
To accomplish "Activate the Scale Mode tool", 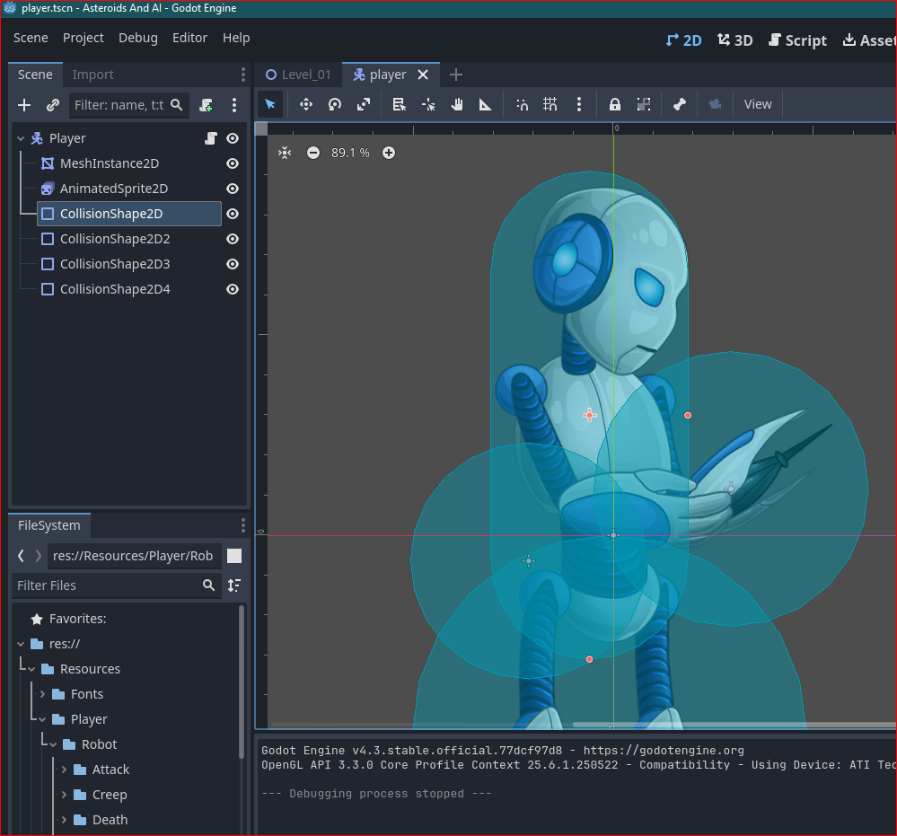I will (x=364, y=104).
